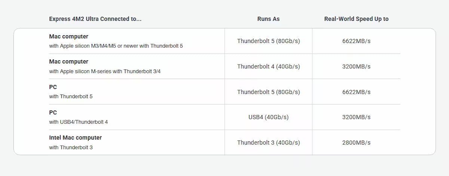Click '6622MB/s' in the first Mac row

pyautogui.click(x=356, y=41)
